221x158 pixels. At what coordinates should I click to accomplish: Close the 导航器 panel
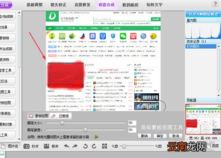(x=218, y=100)
